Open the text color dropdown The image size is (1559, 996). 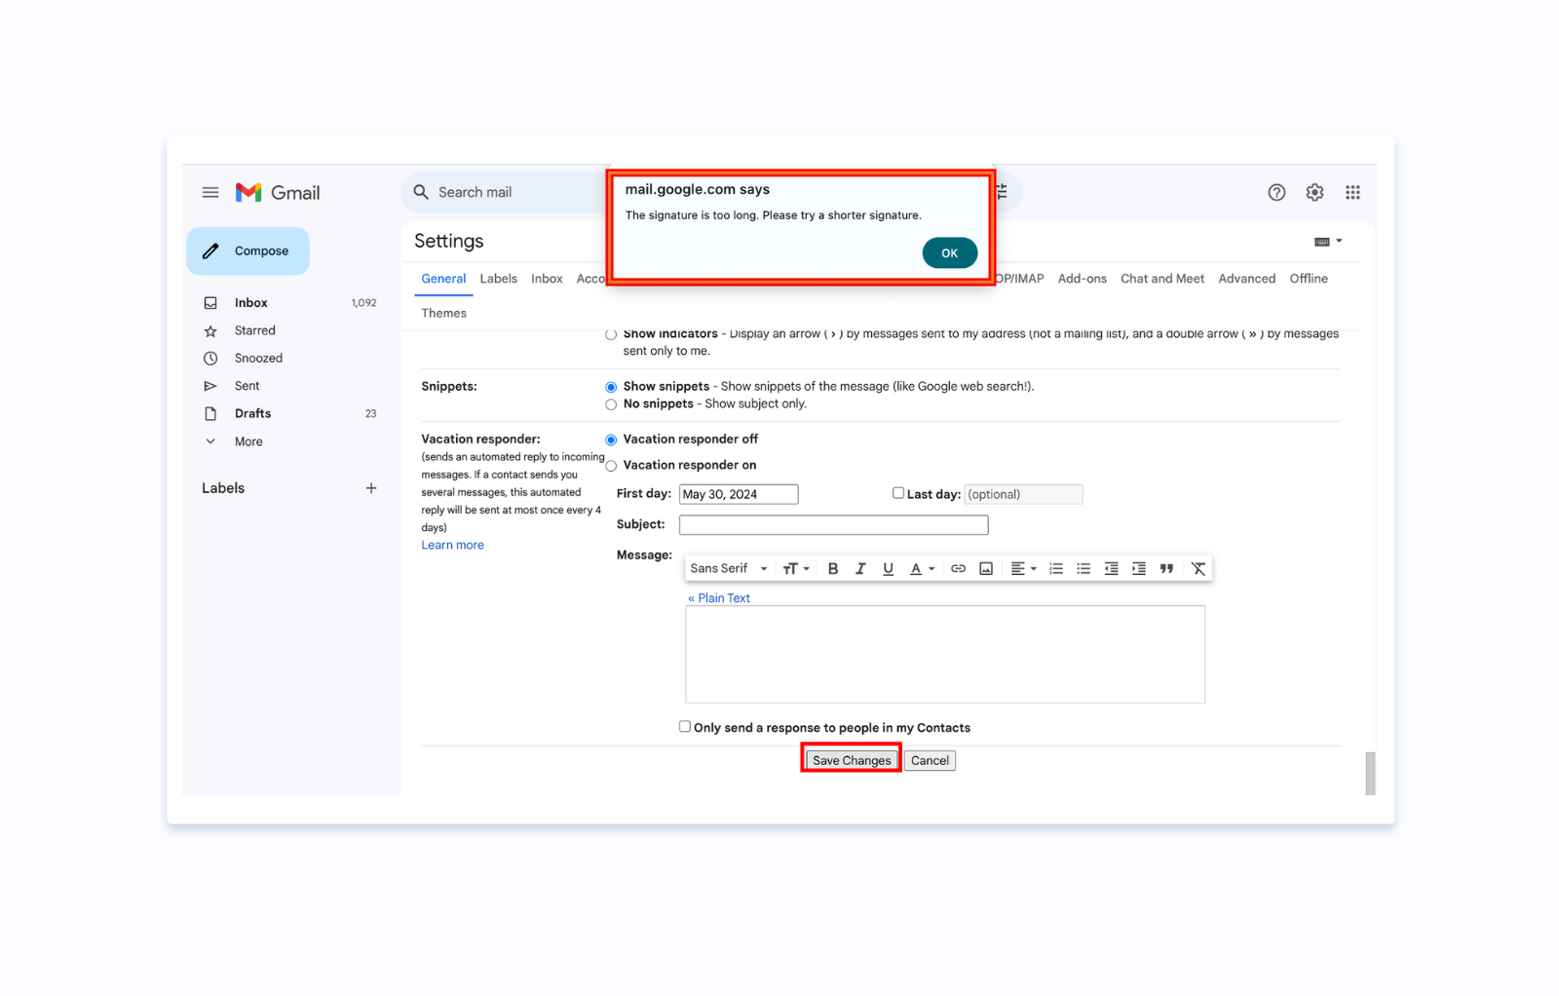[x=922, y=569]
